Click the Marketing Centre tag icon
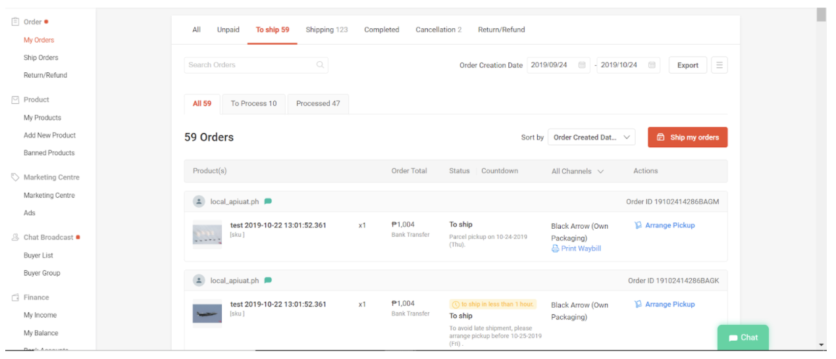This screenshot has width=836, height=359. (15, 177)
